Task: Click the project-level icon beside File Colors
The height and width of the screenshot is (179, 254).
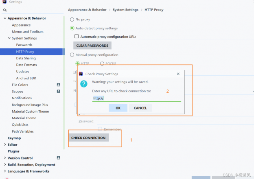Action: coord(58,85)
